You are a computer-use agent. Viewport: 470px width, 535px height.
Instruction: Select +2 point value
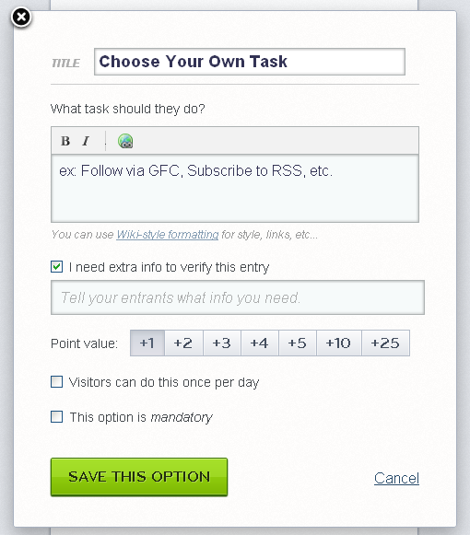click(x=183, y=343)
